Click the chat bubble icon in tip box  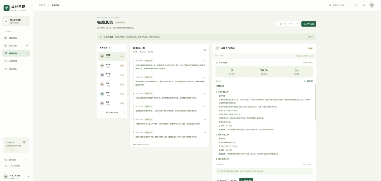(219, 171)
